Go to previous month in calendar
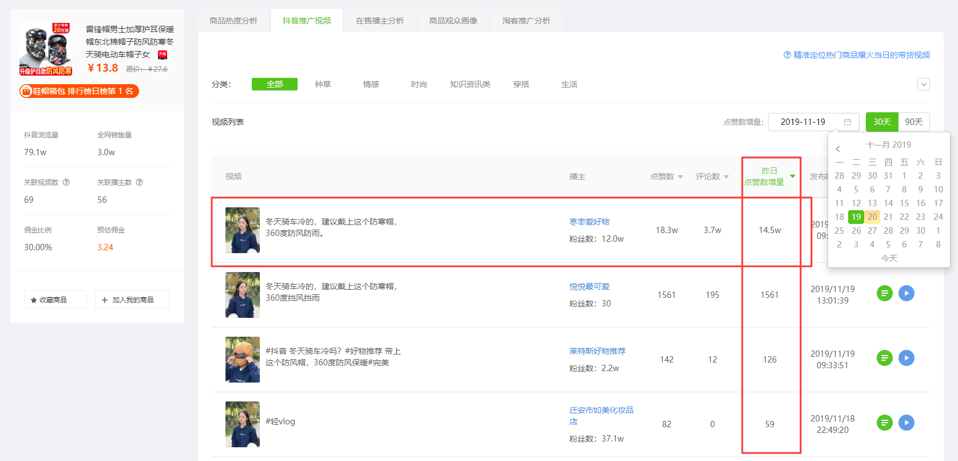This screenshot has height=461, width=958. pyautogui.click(x=838, y=149)
